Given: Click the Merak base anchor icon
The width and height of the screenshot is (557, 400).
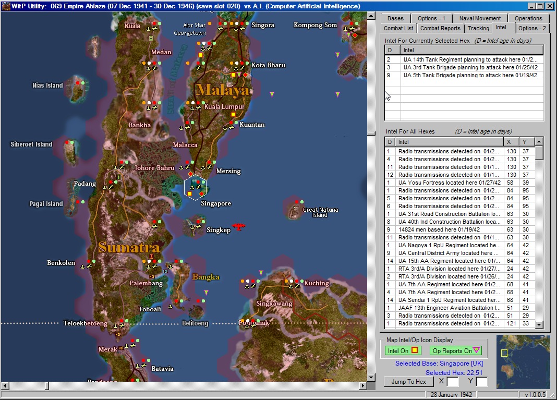Looking at the screenshot, I should tap(126, 345).
